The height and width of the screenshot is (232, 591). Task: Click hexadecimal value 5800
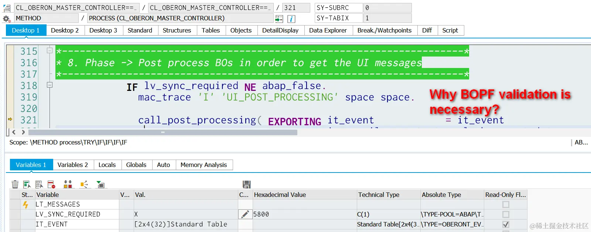coord(261,214)
